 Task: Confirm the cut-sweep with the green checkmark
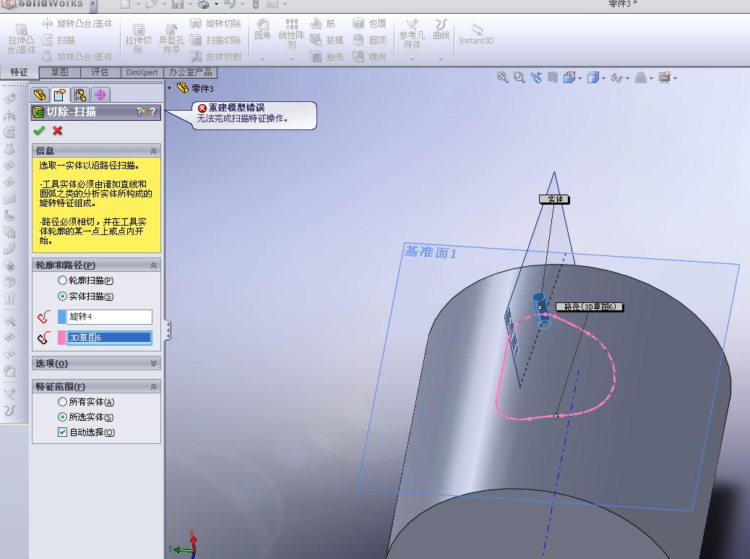tap(39, 131)
